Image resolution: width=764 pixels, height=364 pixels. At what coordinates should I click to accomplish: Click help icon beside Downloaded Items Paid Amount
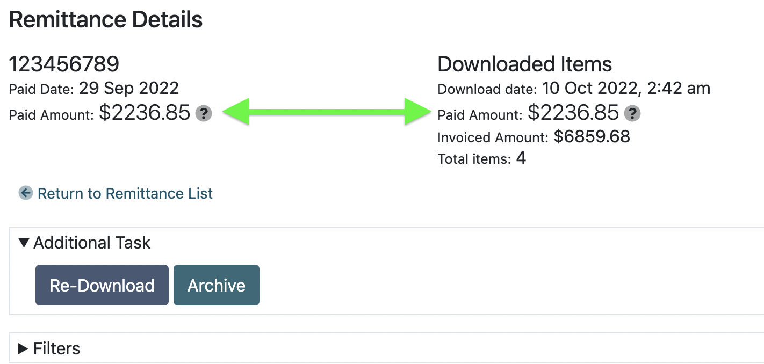633,113
